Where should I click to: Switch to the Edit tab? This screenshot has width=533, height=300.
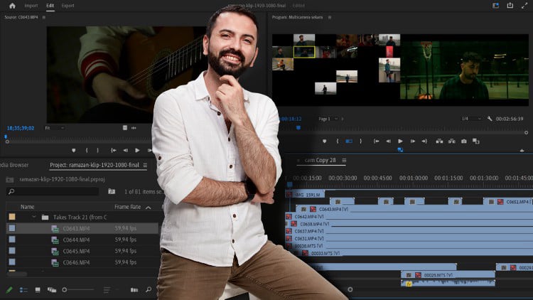click(50, 6)
